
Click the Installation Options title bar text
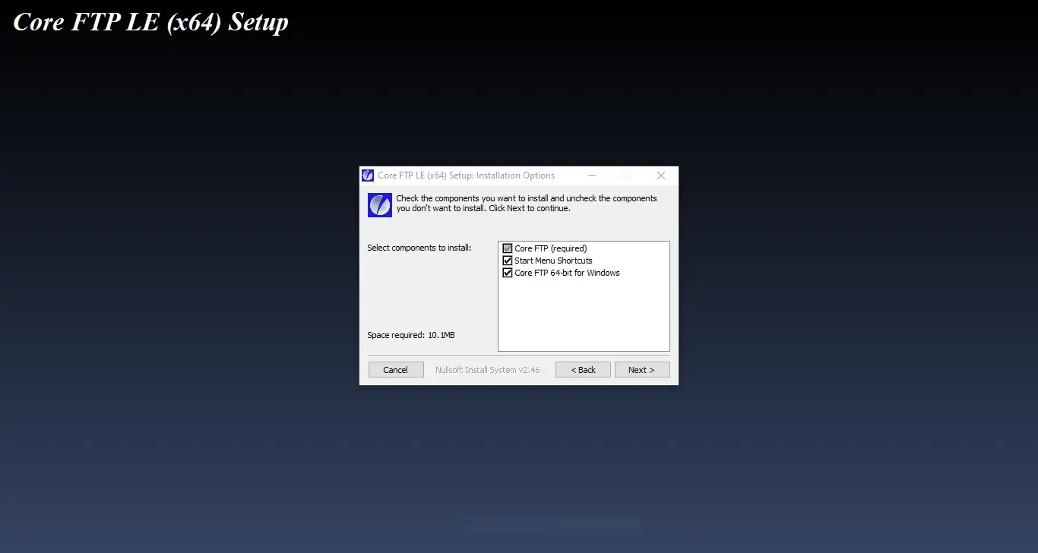[x=467, y=175]
